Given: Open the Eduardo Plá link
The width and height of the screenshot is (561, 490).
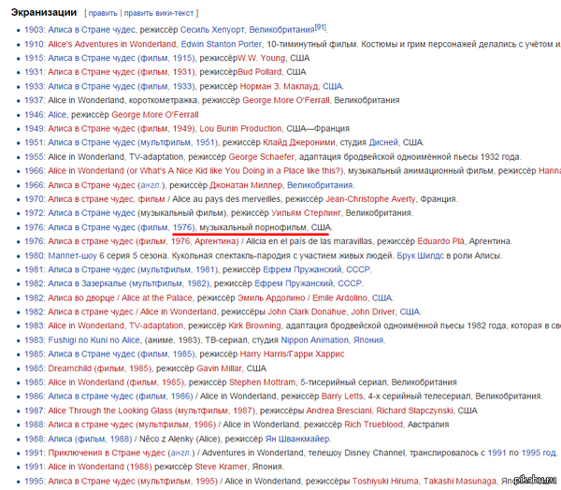Looking at the screenshot, I should coord(440,241).
